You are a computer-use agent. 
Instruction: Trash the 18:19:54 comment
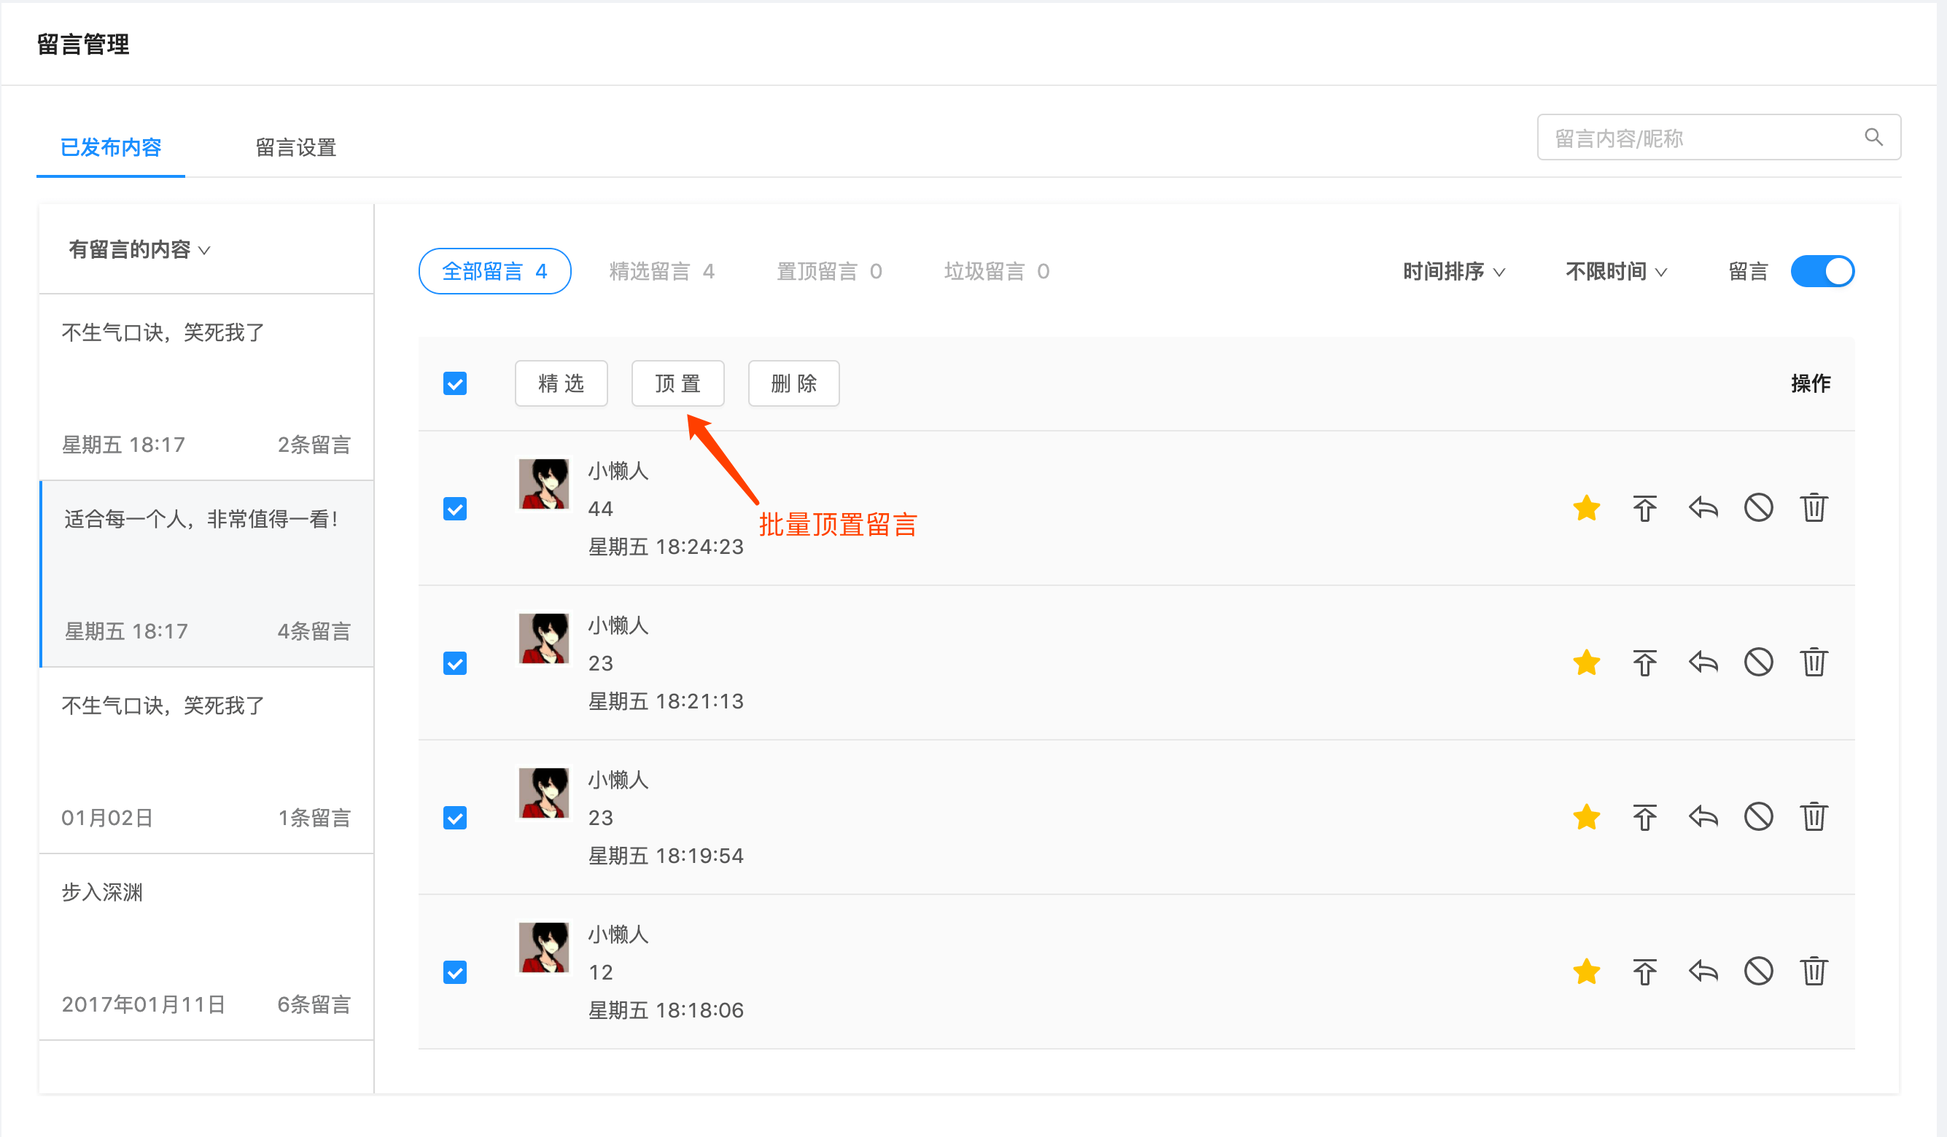tap(1814, 817)
